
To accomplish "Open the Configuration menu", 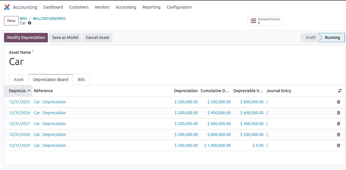I will point(179,7).
